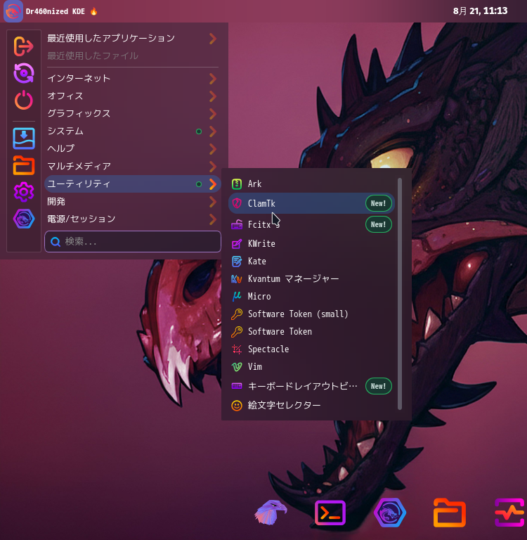Click the Kate editor icon
527x540 pixels.
[x=237, y=262]
